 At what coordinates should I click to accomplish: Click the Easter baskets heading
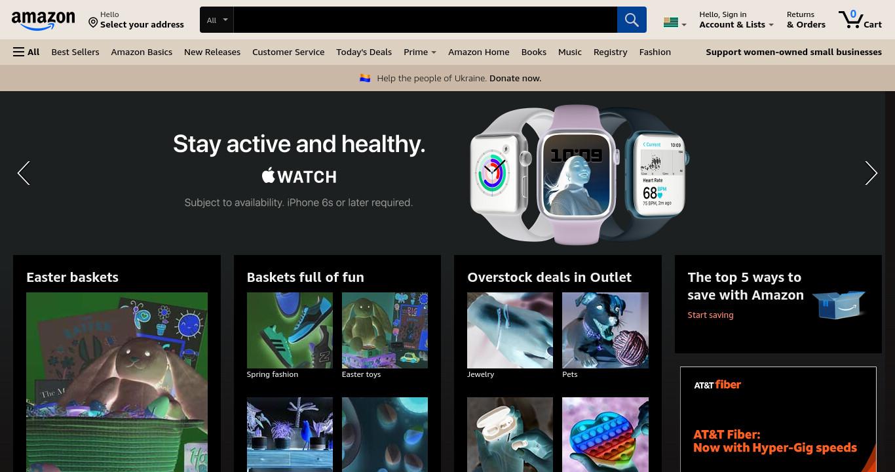coord(72,277)
